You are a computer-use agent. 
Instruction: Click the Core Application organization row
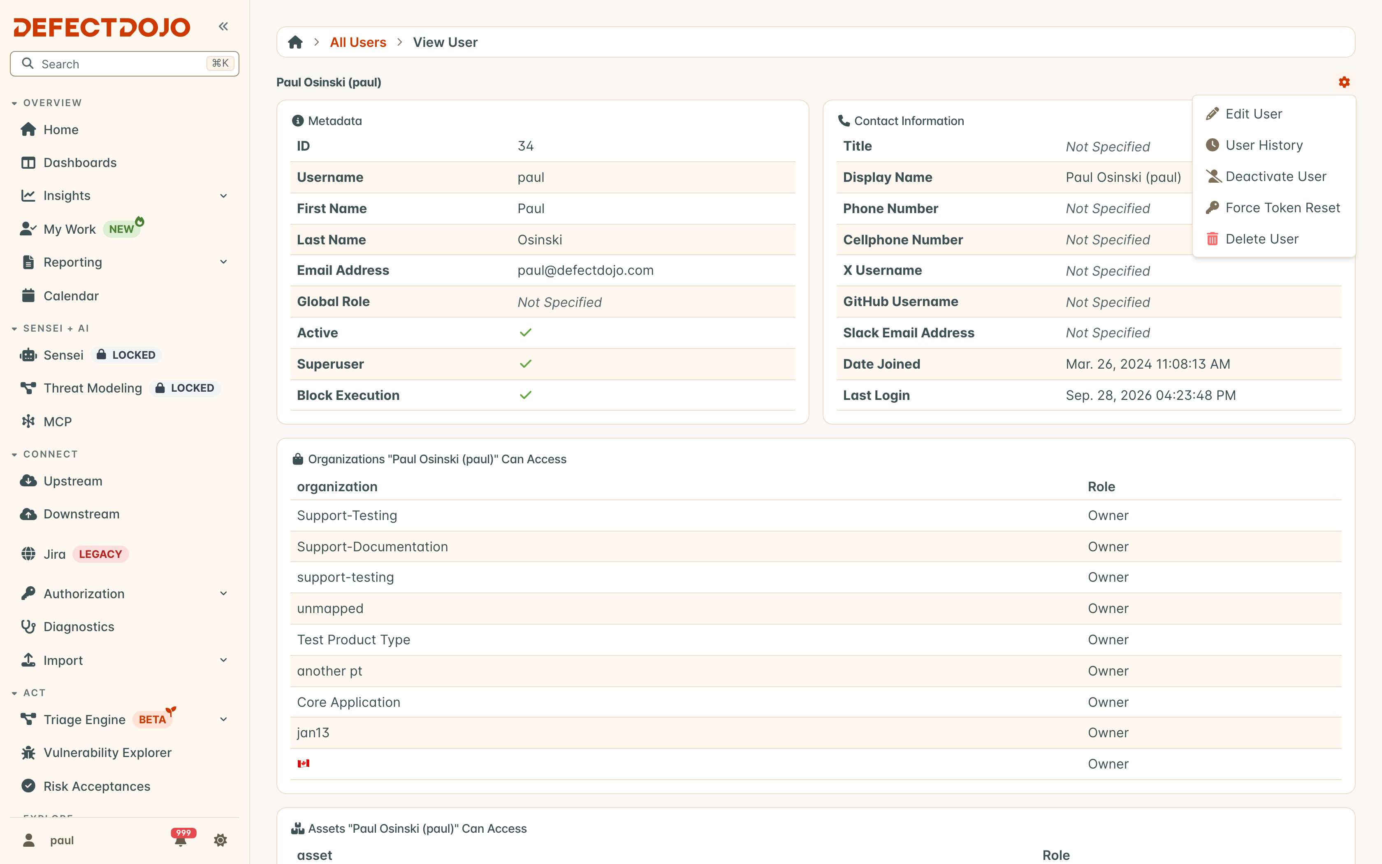click(816, 702)
